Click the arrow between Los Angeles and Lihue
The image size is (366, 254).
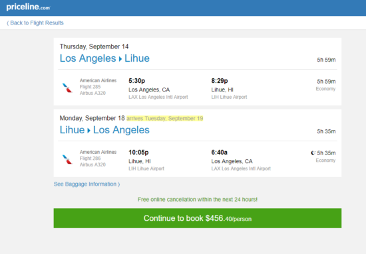[x=120, y=59]
